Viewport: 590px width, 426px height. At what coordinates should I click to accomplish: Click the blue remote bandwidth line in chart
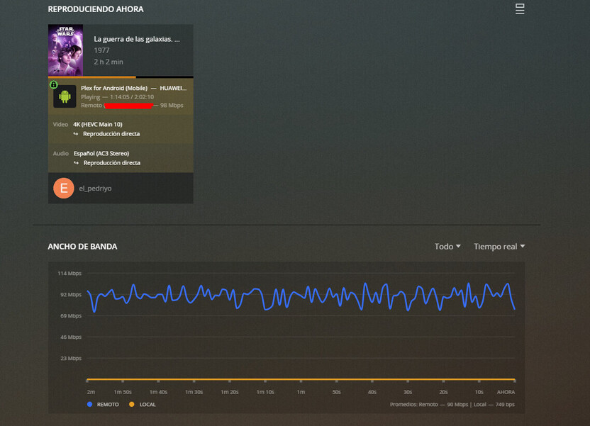tap(301, 297)
